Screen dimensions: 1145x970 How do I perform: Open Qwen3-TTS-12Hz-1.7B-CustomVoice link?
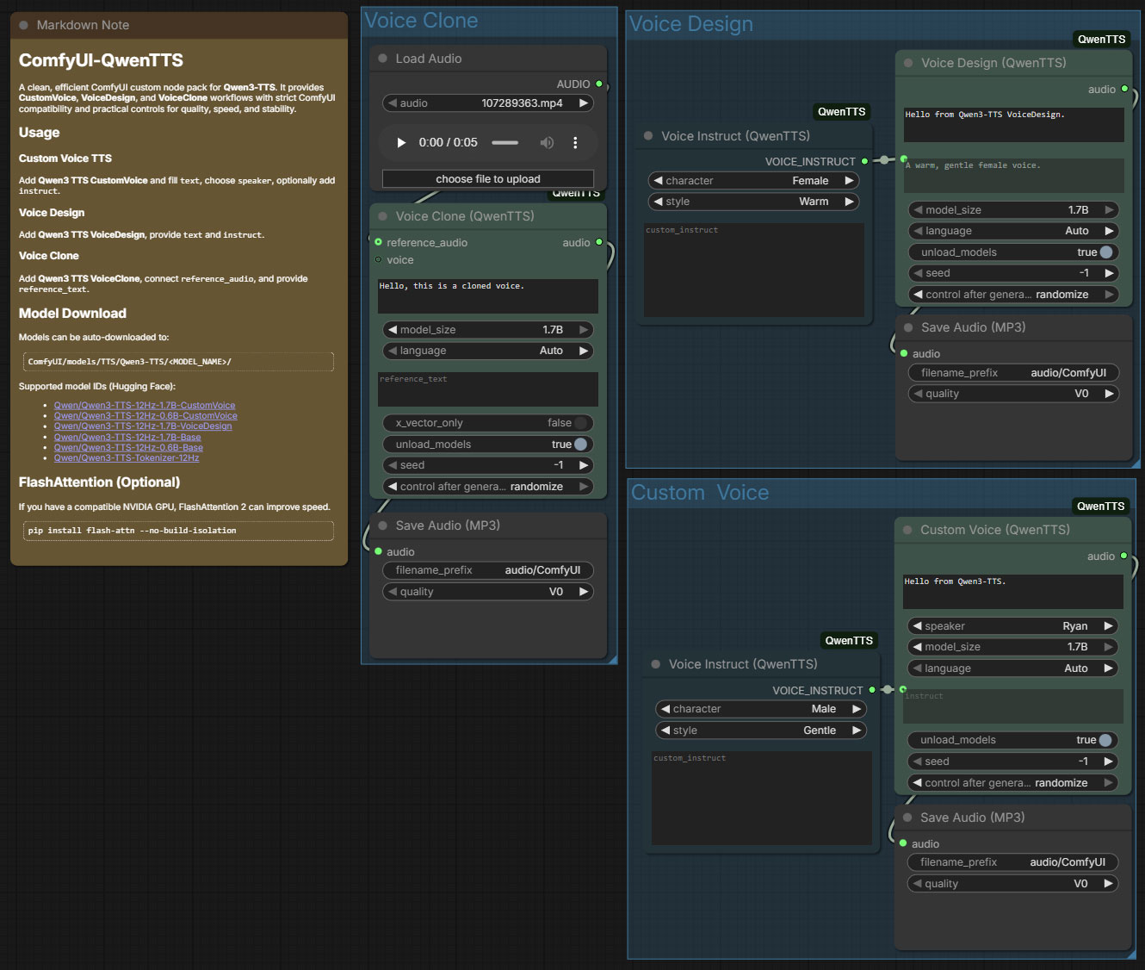(x=145, y=405)
